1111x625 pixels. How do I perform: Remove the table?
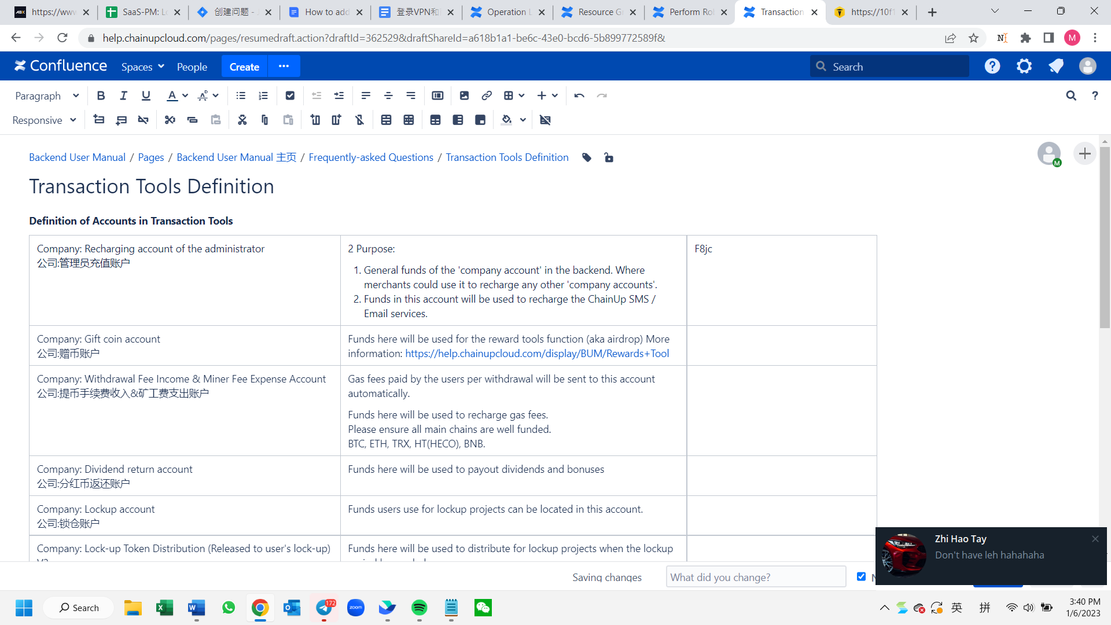[545, 120]
